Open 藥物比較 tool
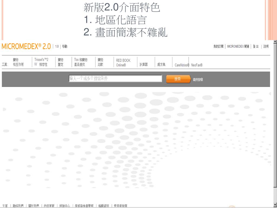Image resolution: width=277 pixels, height=208 pixels. click(100, 62)
